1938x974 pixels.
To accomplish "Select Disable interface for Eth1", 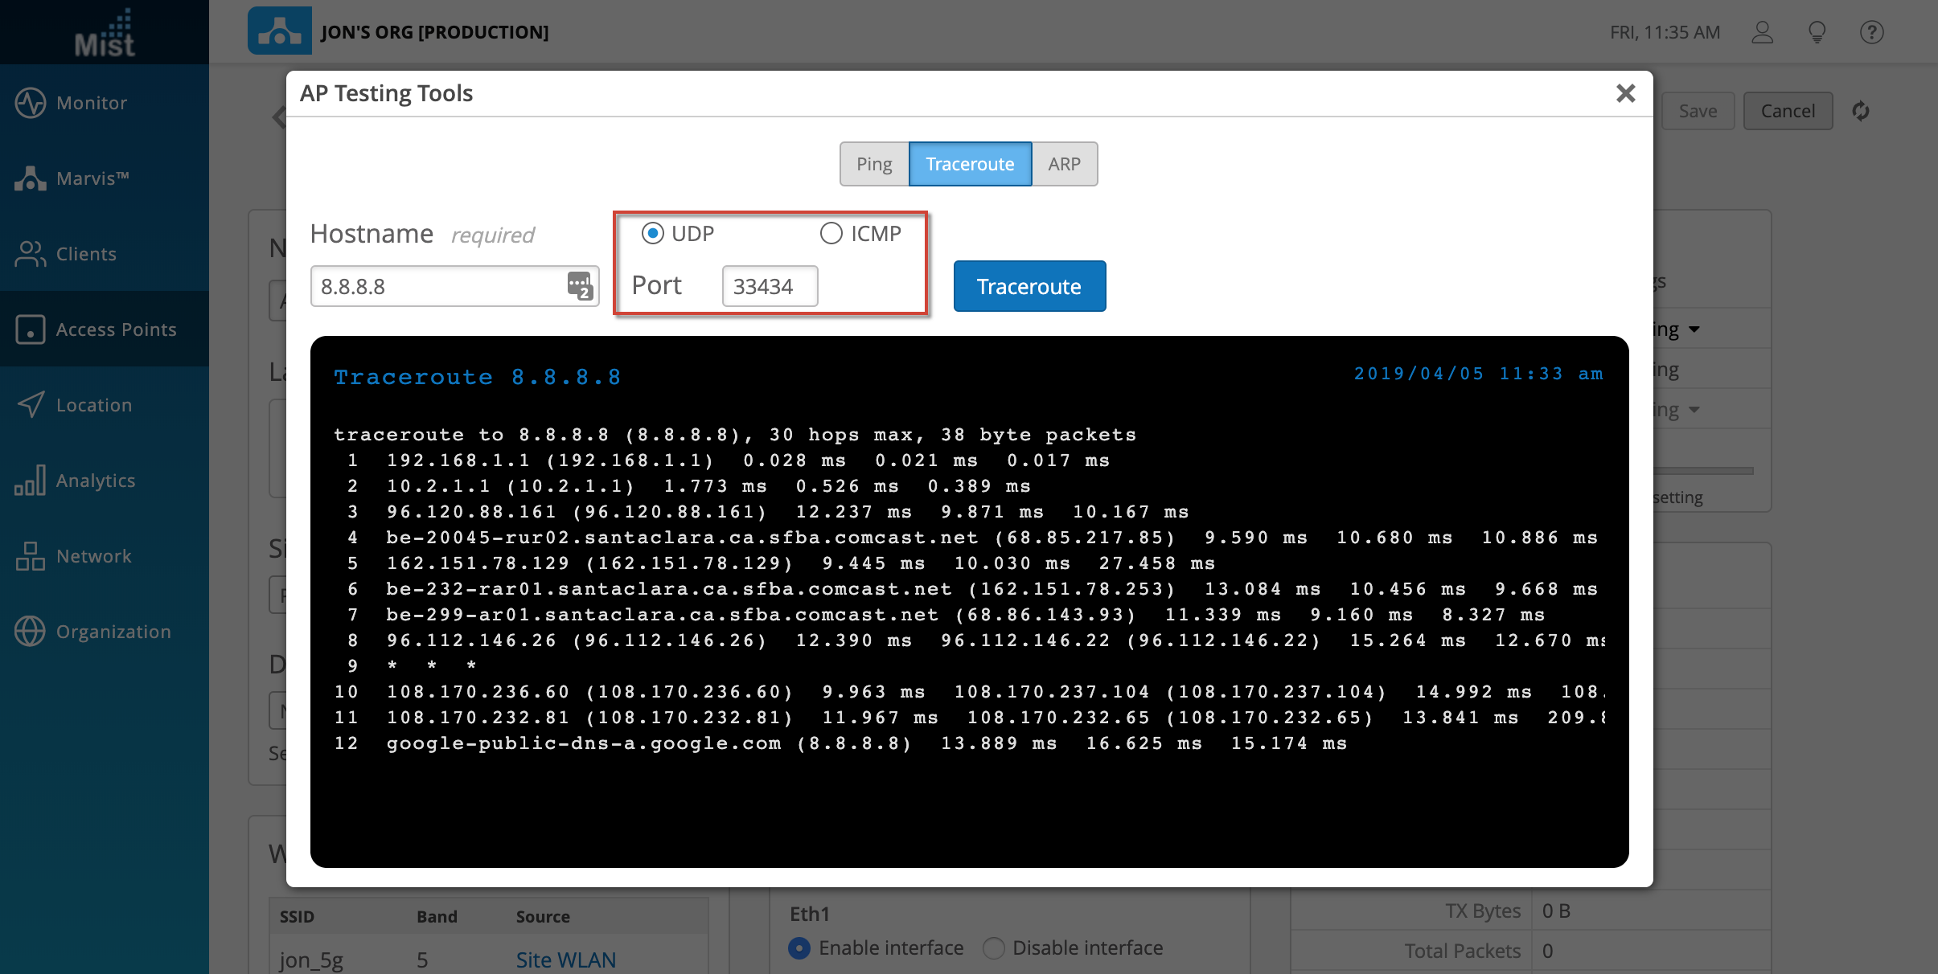I will point(994,948).
